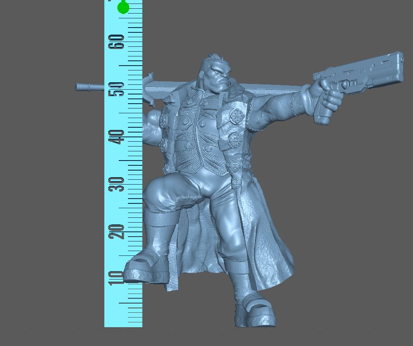Viewport: 413px width, 346px height.
Task: Click the lower standing boot
Action: [255, 311]
